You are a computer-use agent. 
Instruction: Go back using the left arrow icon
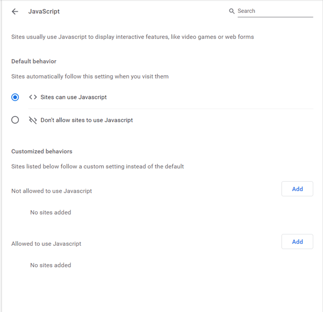[x=15, y=11]
